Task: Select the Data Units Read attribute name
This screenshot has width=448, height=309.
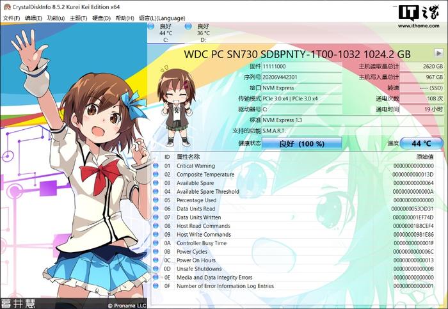Action: [x=196, y=209]
